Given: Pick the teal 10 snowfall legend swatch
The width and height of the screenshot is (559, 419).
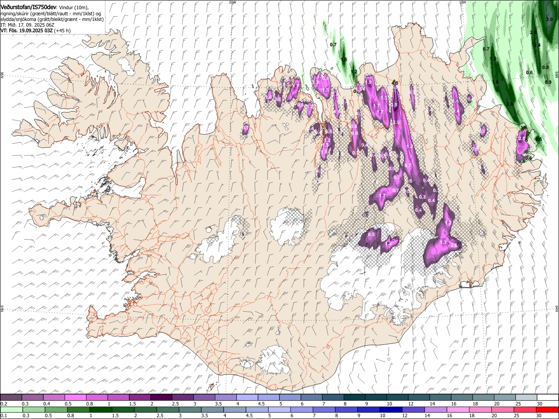Looking at the screenshot, I should [x=397, y=397].
